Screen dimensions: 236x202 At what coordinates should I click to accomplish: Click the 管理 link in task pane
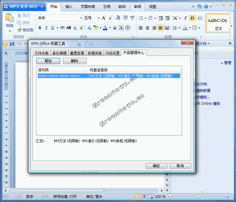coord(228,63)
